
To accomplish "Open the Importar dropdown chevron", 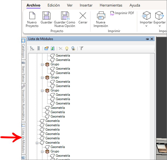I will pos(146,26).
